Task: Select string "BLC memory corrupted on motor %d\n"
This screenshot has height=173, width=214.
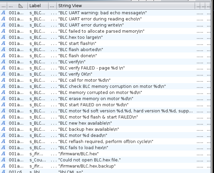Action: pyautogui.click(x=100, y=93)
